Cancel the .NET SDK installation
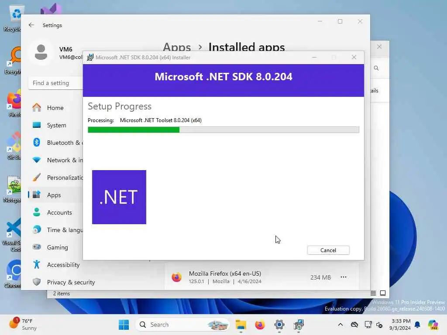447x335 pixels. click(328, 250)
